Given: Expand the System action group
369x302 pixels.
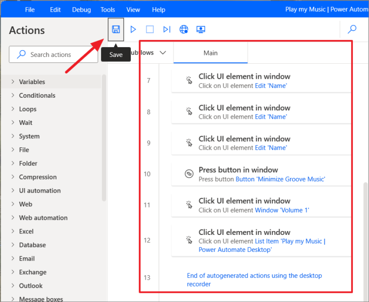Looking at the screenshot, I should coord(13,136).
